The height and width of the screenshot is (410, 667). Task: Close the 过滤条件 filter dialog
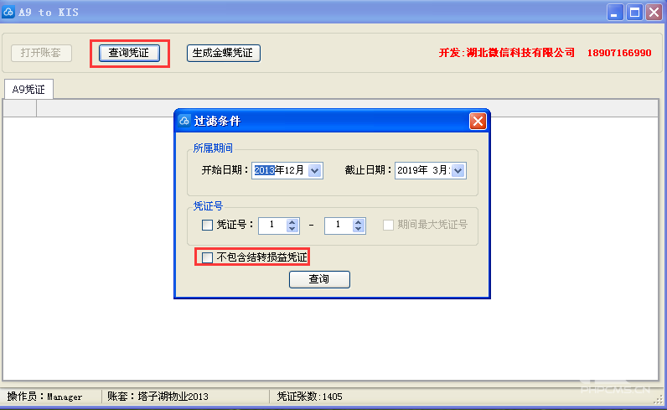[478, 121]
